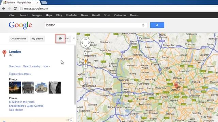The height and width of the screenshot is (122, 218).
Task: Open the London result title link
Action: 15,52
